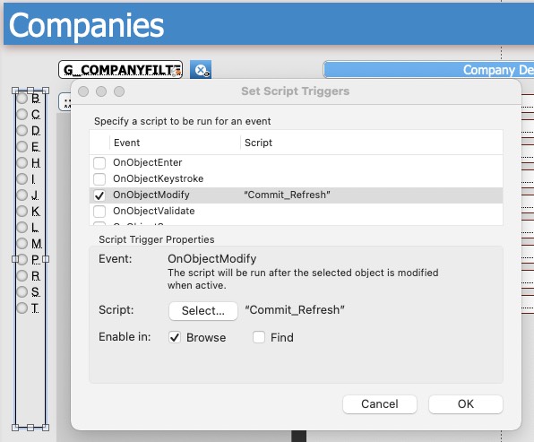Select the G_COMPANYFILTER field
Image resolution: width=534 pixels, height=442 pixels.
click(x=120, y=70)
